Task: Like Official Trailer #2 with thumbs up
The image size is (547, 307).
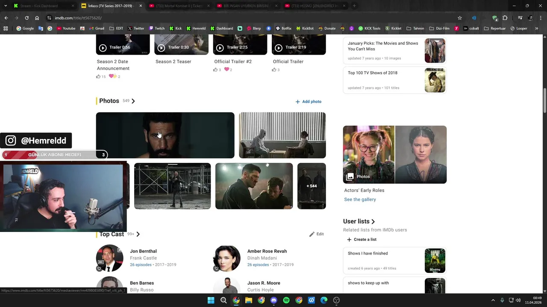Action: pos(215,70)
